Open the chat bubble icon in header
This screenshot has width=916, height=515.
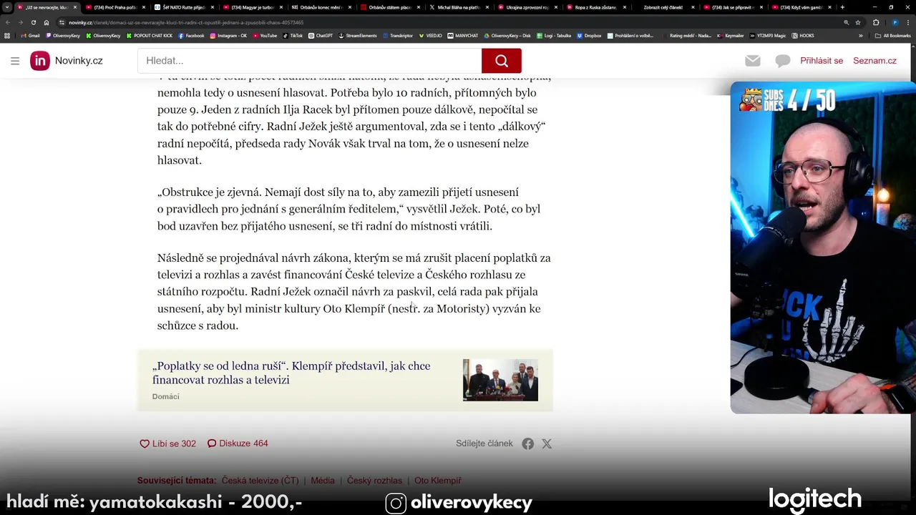(x=783, y=61)
